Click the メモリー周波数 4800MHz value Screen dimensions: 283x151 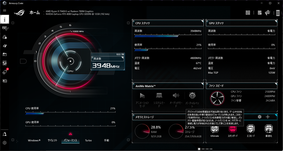(196, 58)
